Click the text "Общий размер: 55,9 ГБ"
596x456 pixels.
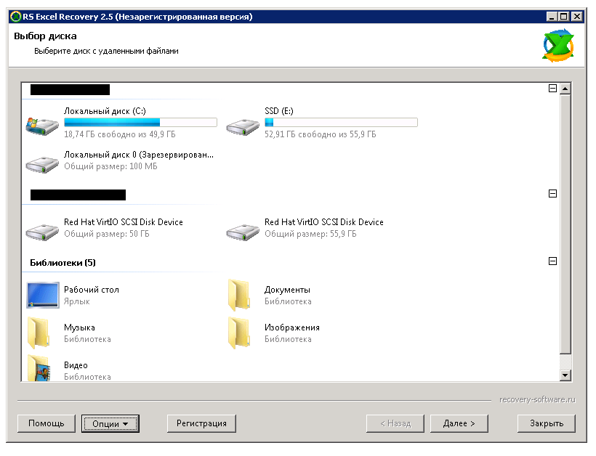[x=310, y=234]
